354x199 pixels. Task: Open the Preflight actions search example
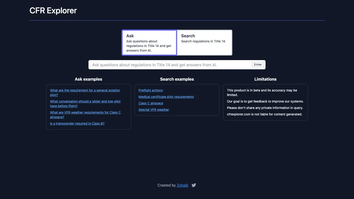click(x=150, y=90)
